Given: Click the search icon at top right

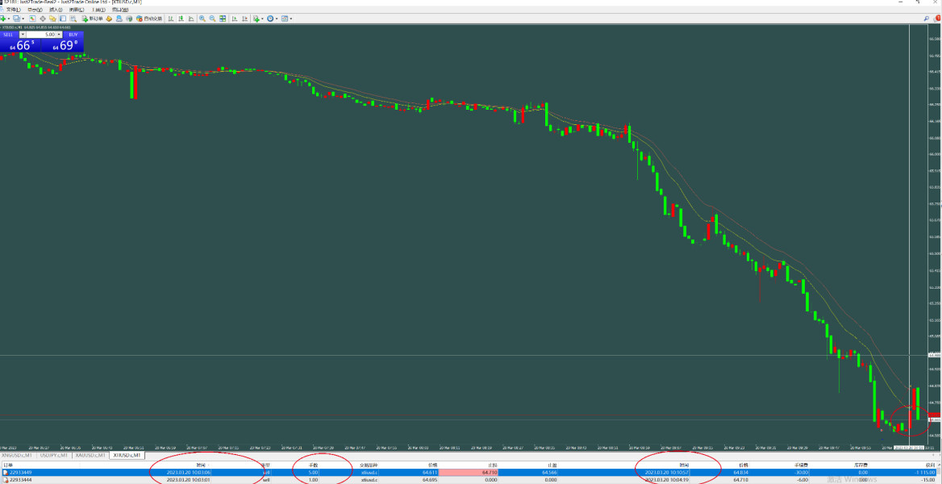Looking at the screenshot, I should [926, 19].
